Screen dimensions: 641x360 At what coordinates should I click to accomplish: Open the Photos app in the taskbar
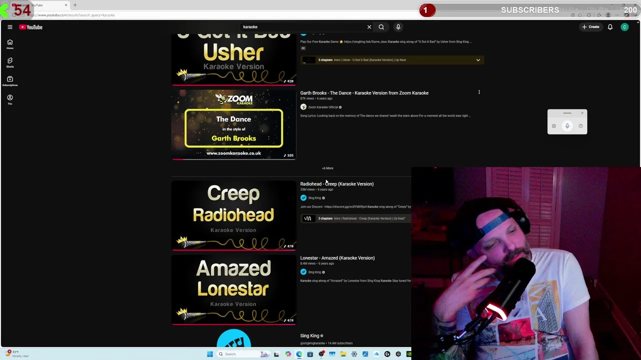(x=365, y=354)
